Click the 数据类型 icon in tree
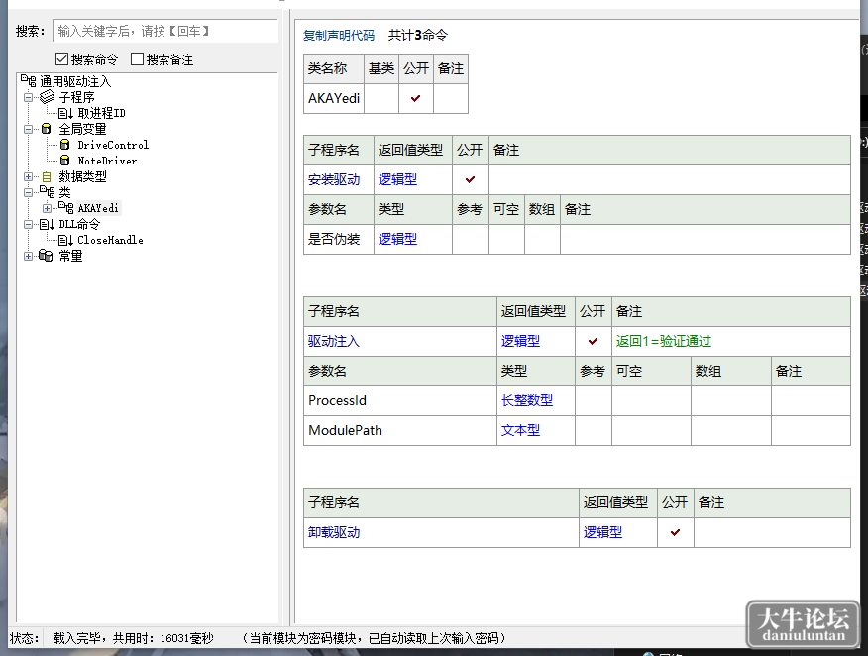Screen dimensions: 868x656 (x=47, y=176)
